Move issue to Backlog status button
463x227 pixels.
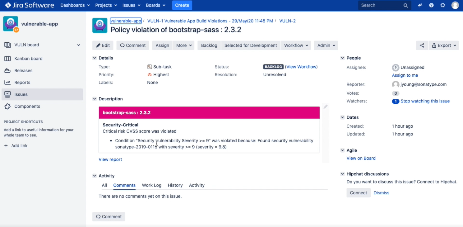click(209, 45)
